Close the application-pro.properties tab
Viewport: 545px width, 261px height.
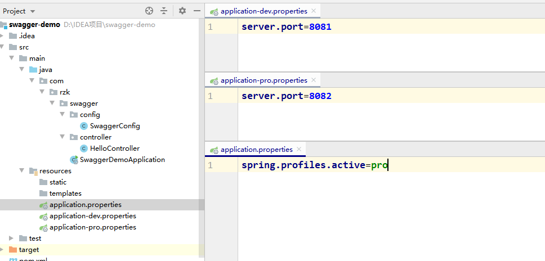click(314, 80)
